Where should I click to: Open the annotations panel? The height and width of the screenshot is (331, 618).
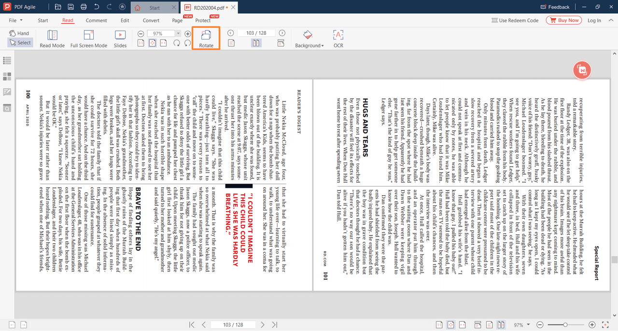tap(7, 92)
